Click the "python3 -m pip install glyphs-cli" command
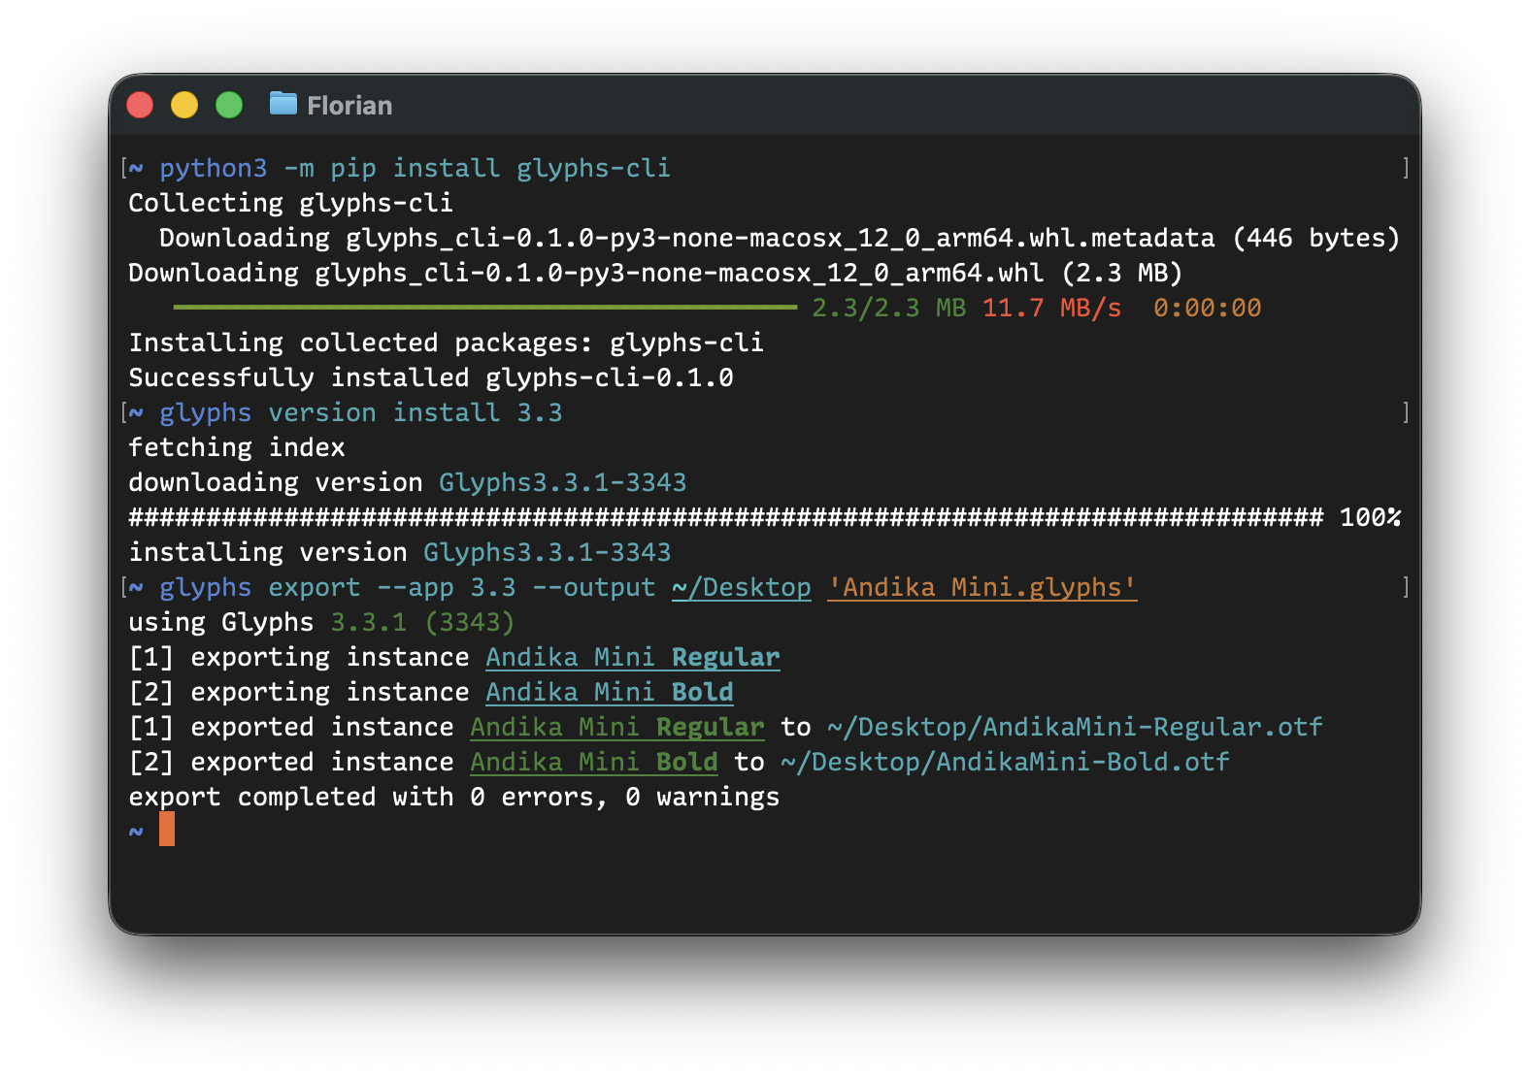1530x1079 pixels. pyautogui.click(x=415, y=168)
